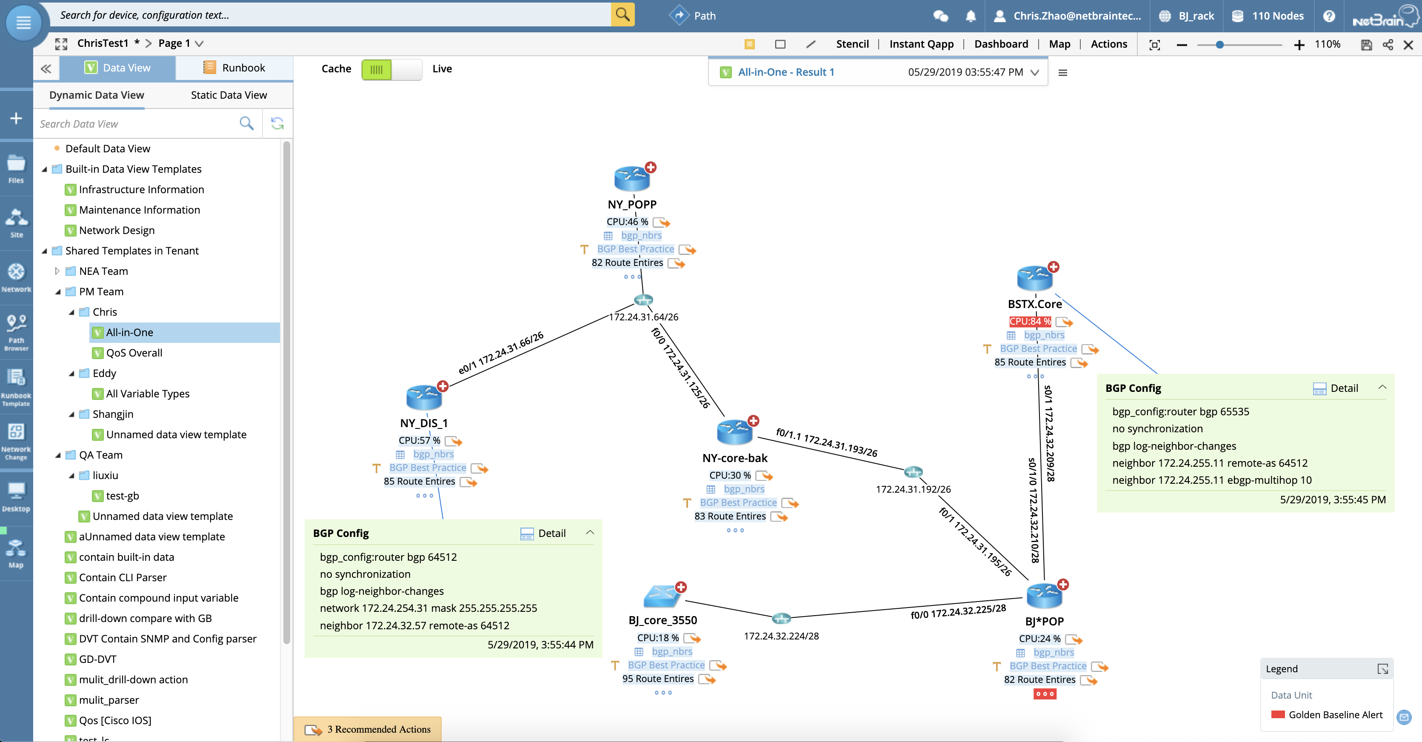Screen dimensions: 1422x742
Task: Click the Path button
Action: pos(693,15)
